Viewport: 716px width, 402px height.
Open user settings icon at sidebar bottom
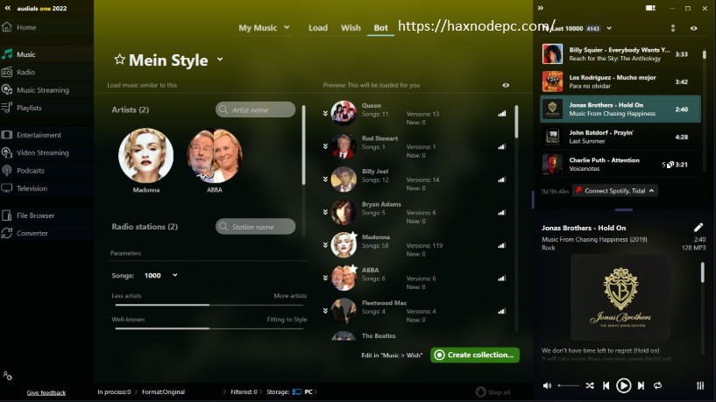[7, 376]
